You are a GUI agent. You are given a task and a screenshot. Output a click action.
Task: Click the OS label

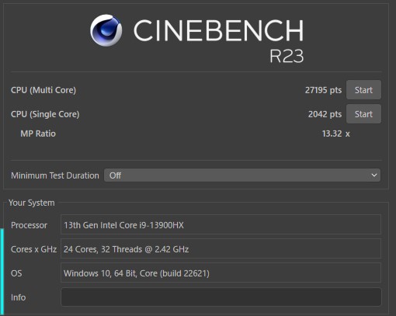[x=16, y=273]
